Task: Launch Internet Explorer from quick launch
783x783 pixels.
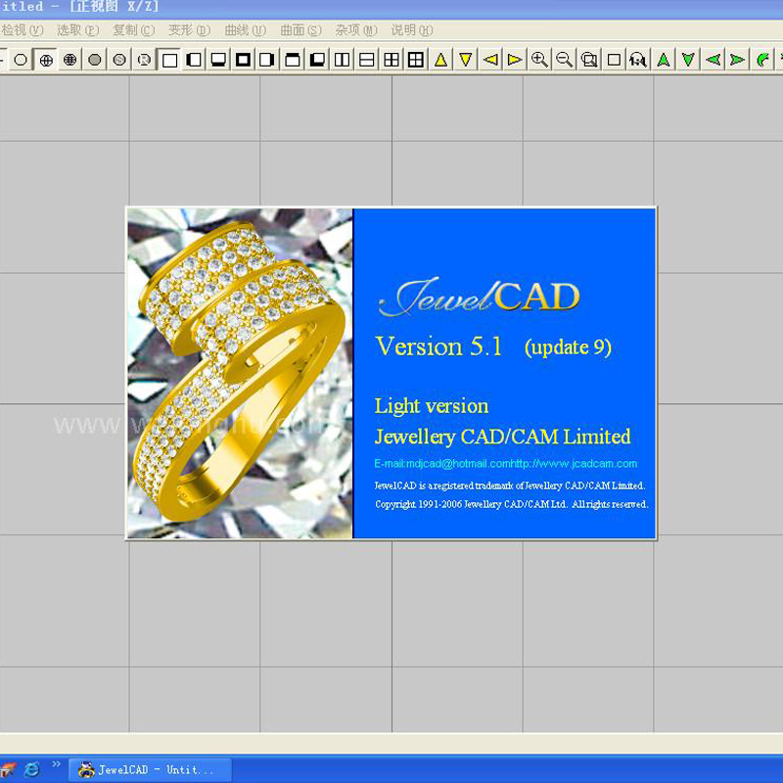Action: click(x=31, y=769)
